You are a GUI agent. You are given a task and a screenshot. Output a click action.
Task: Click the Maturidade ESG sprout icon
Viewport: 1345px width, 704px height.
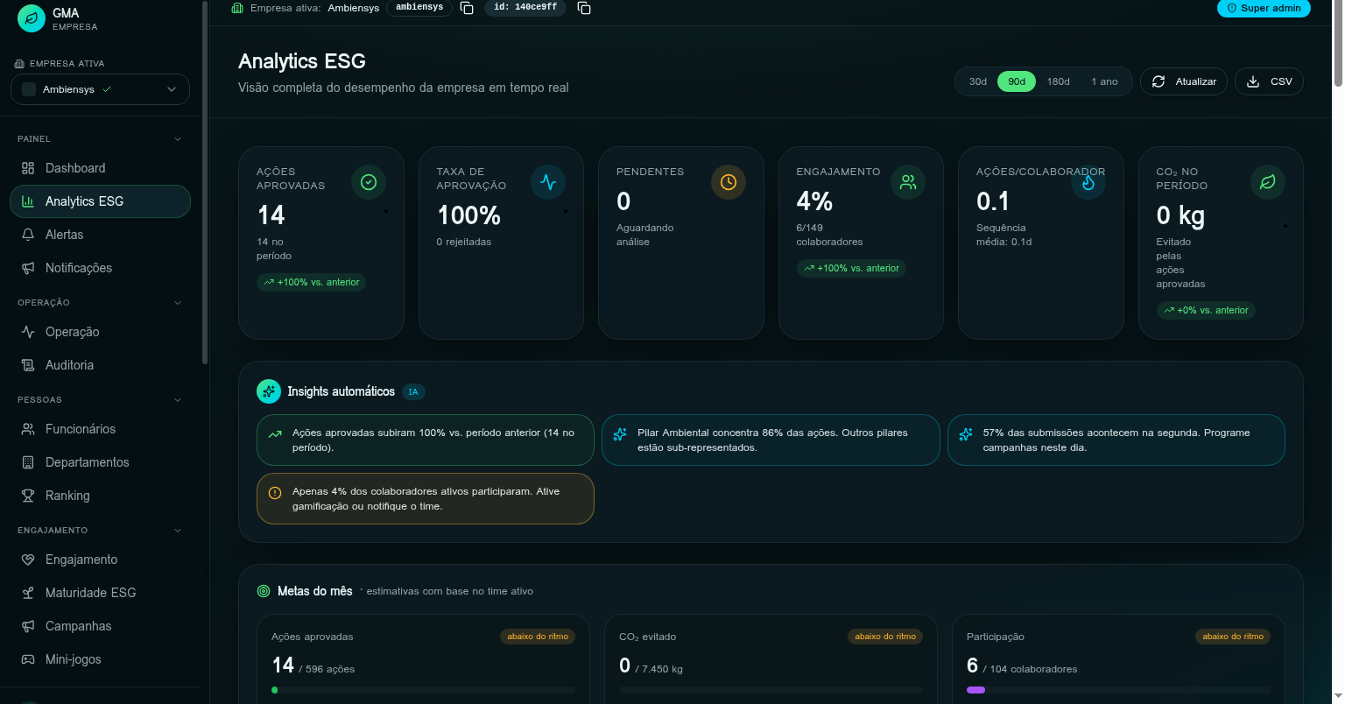pos(28,593)
